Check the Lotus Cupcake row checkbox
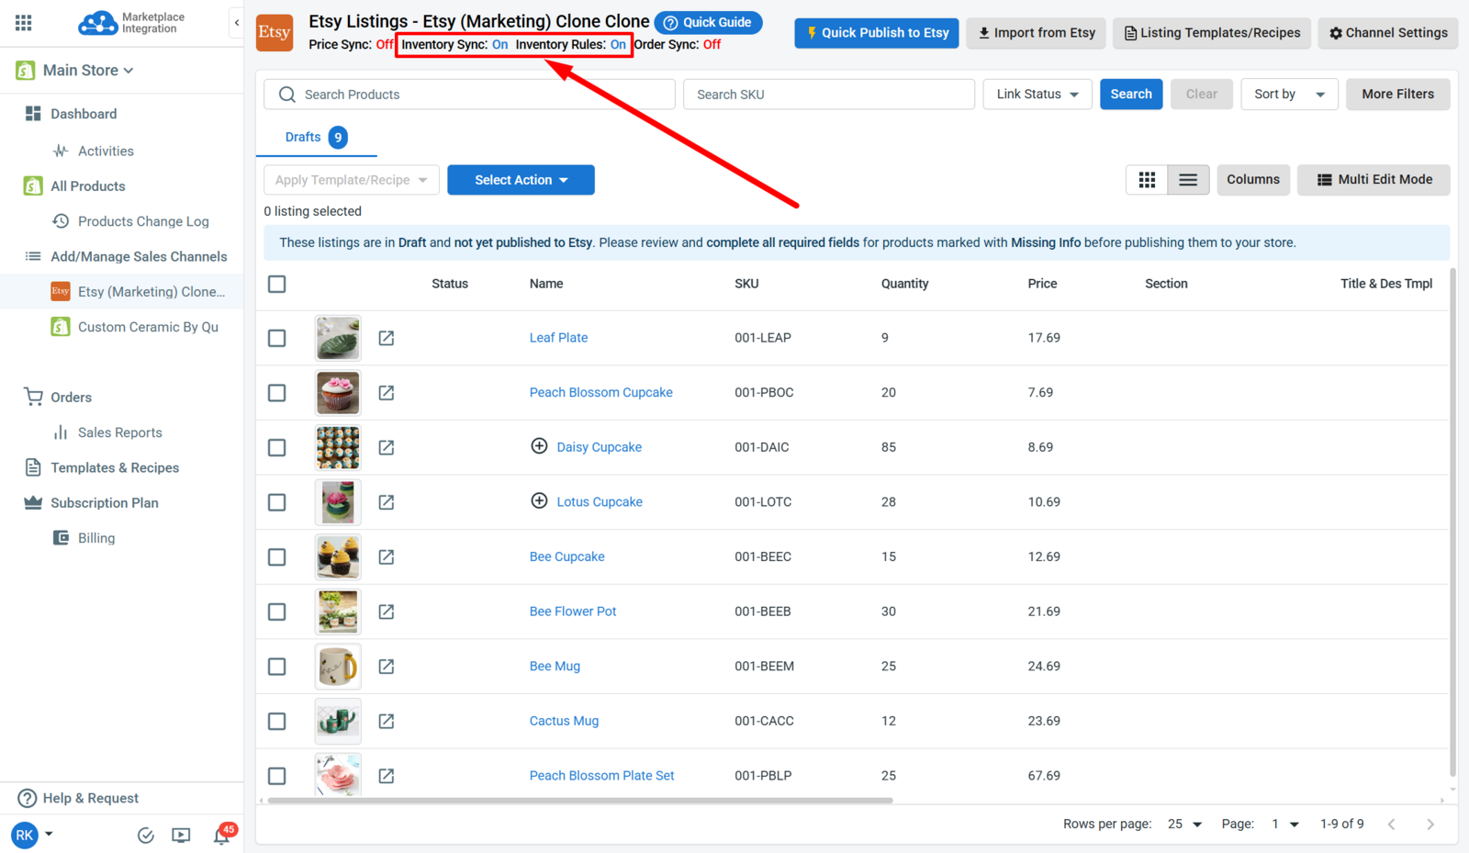The image size is (1469, 853). (x=277, y=502)
